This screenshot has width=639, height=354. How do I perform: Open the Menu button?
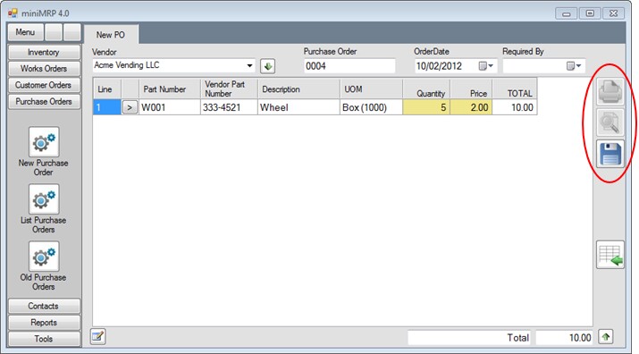tap(25, 32)
